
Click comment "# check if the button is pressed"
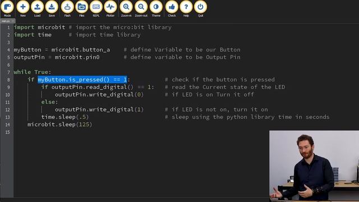click(220, 80)
